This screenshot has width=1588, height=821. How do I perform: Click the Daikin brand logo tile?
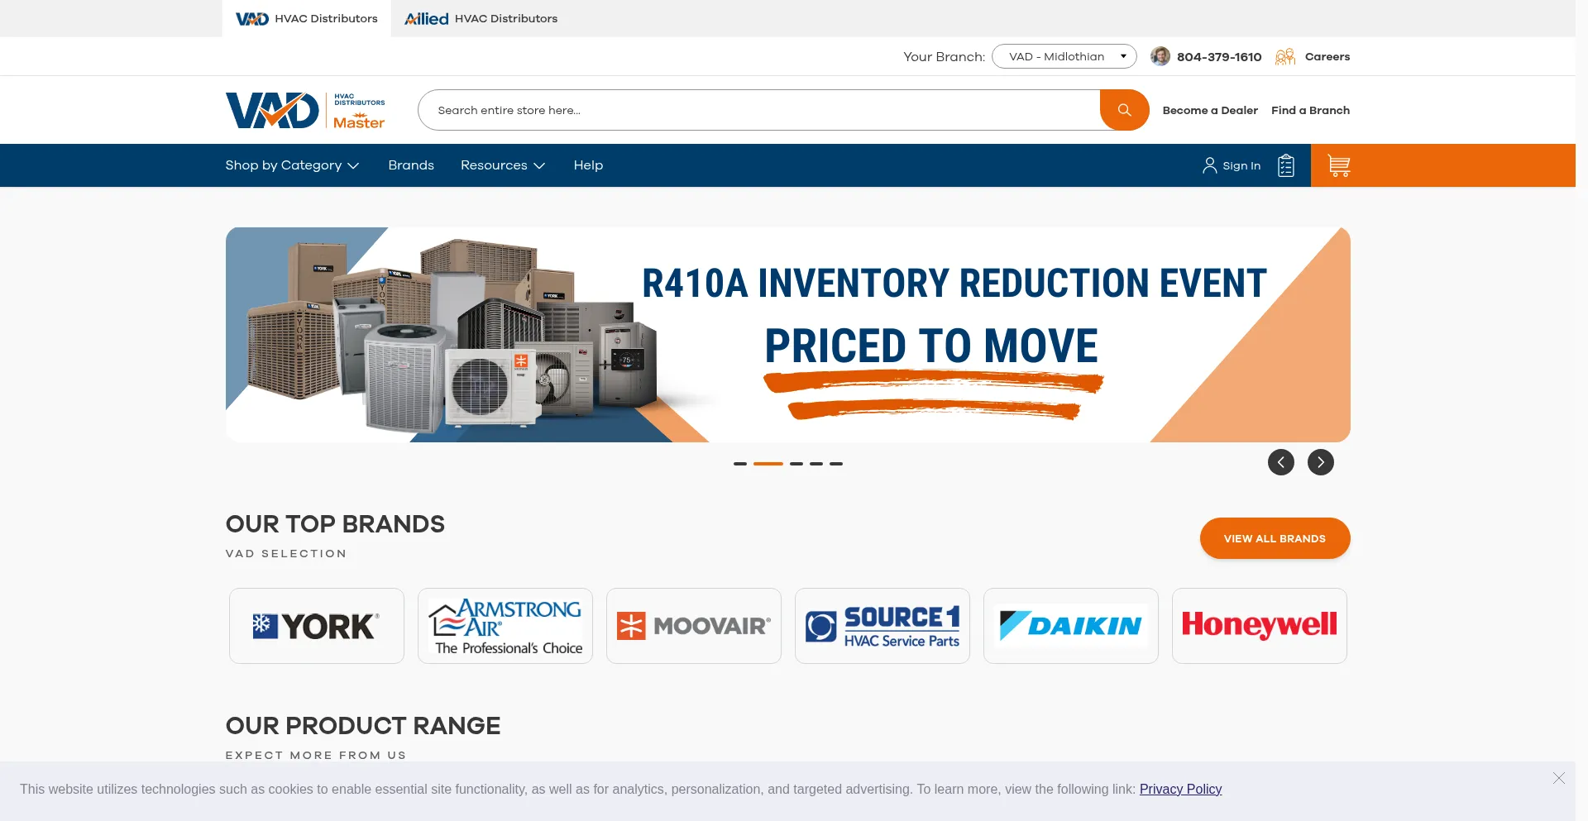1070,626
